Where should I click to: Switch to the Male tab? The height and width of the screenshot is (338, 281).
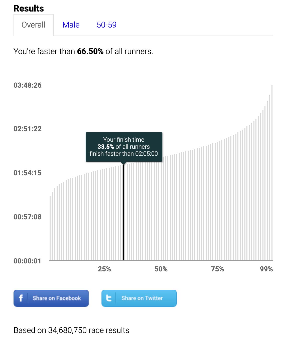[x=71, y=25]
